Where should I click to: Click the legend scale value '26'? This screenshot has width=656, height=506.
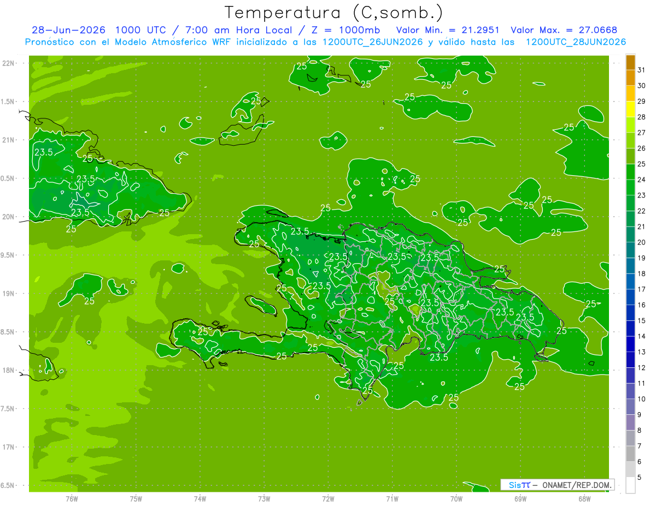pos(642,148)
